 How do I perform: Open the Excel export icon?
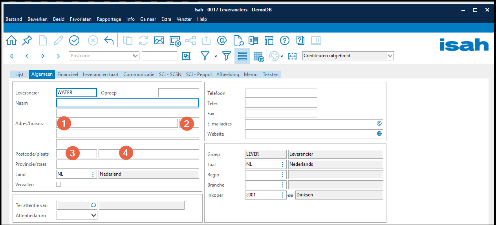[x=253, y=40]
